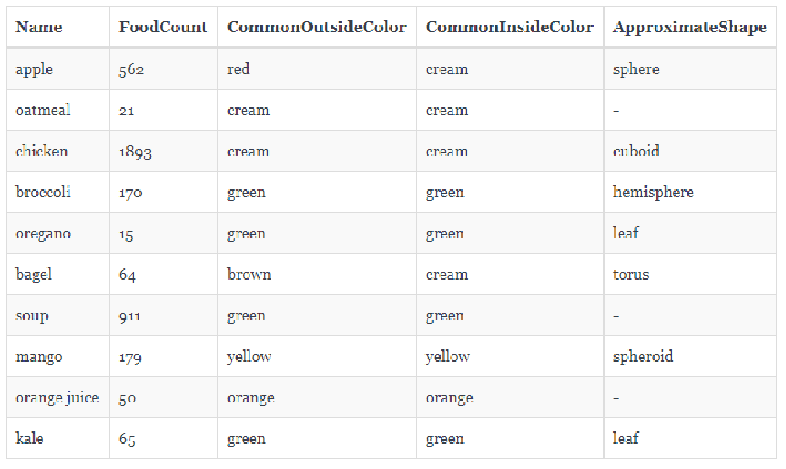
Task: Click the chicken FoodCount value 1893
Action: pos(135,152)
